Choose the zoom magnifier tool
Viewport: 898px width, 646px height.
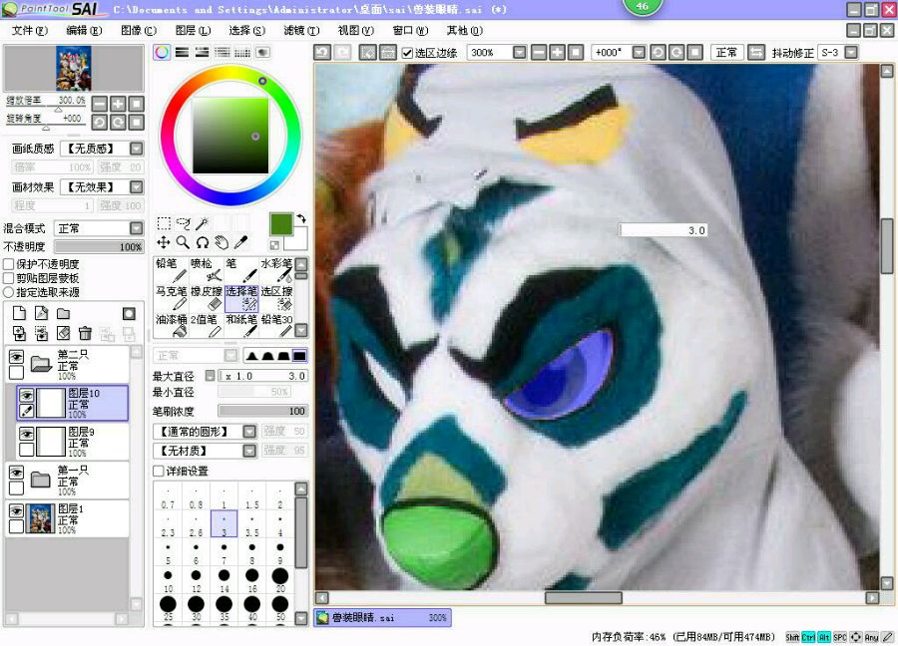tap(183, 242)
